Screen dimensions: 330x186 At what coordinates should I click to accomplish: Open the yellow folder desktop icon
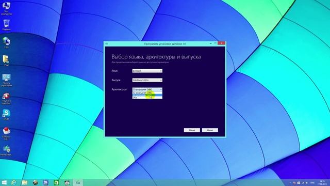coord(6,60)
